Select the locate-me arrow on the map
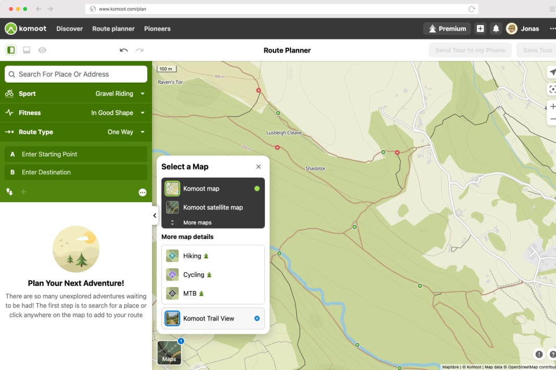This screenshot has width=556, height=370. click(x=552, y=72)
